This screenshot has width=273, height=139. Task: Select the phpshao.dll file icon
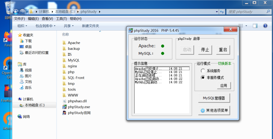[x=64, y=101]
